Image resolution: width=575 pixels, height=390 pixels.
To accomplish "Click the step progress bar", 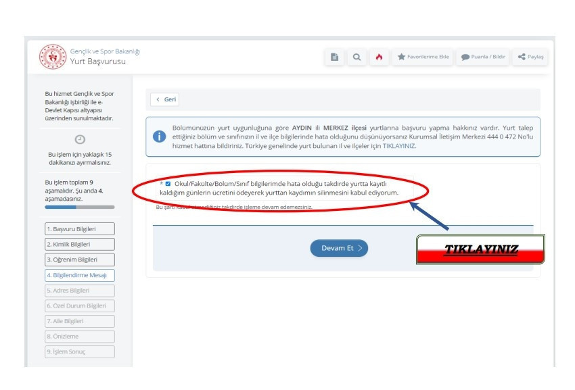I will (80, 207).
